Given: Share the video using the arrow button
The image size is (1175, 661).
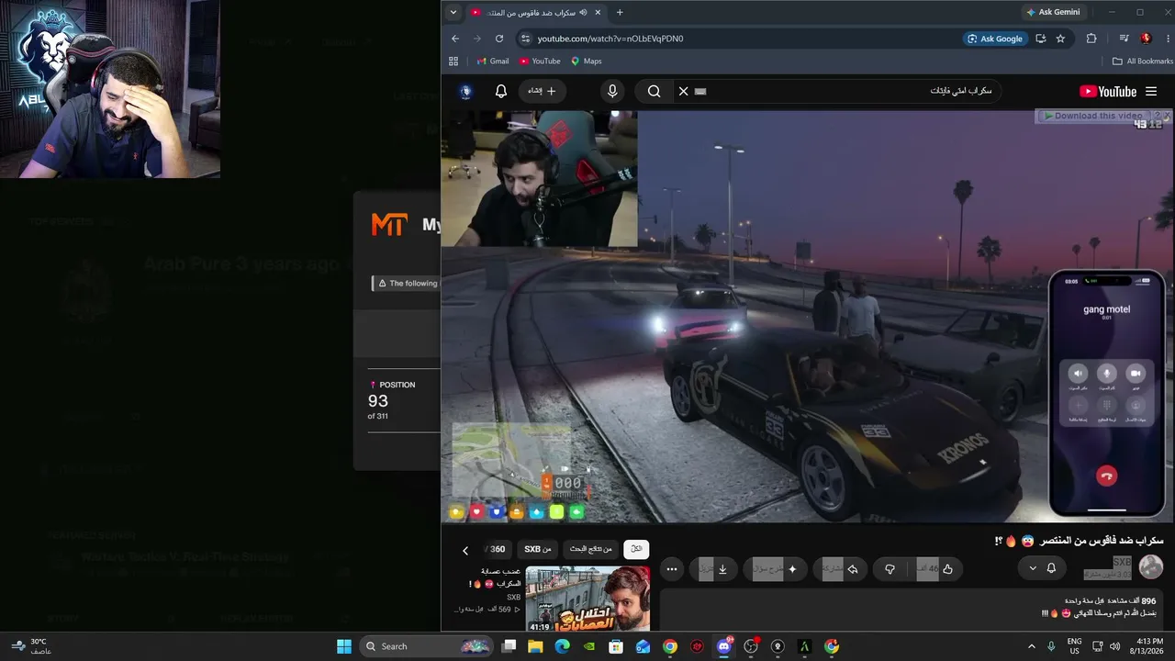Looking at the screenshot, I should (842, 569).
